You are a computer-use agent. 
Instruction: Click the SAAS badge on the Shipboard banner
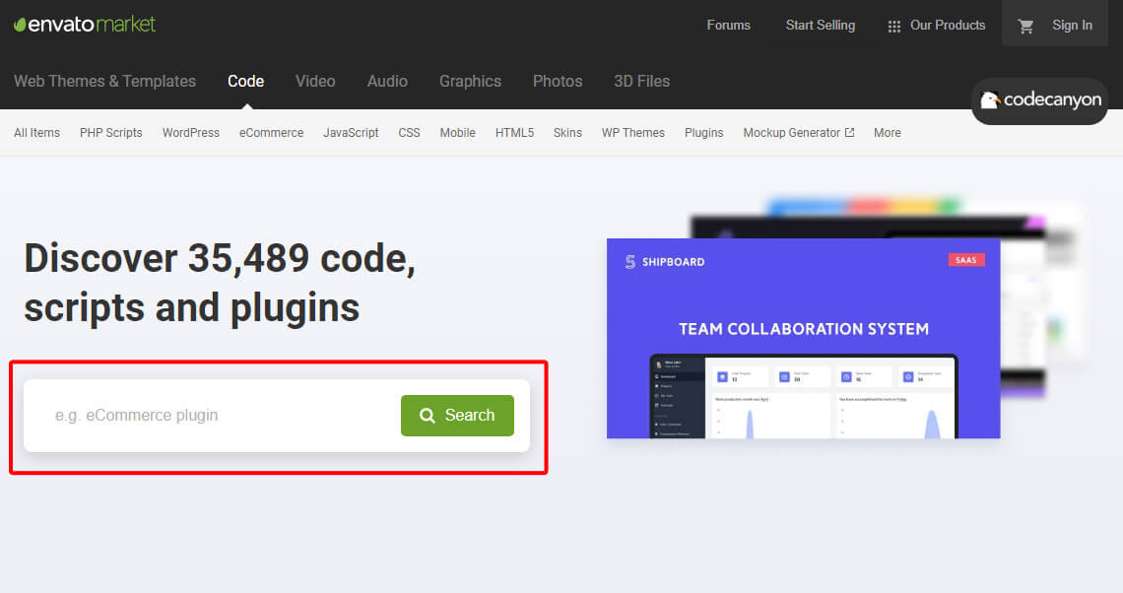click(966, 259)
